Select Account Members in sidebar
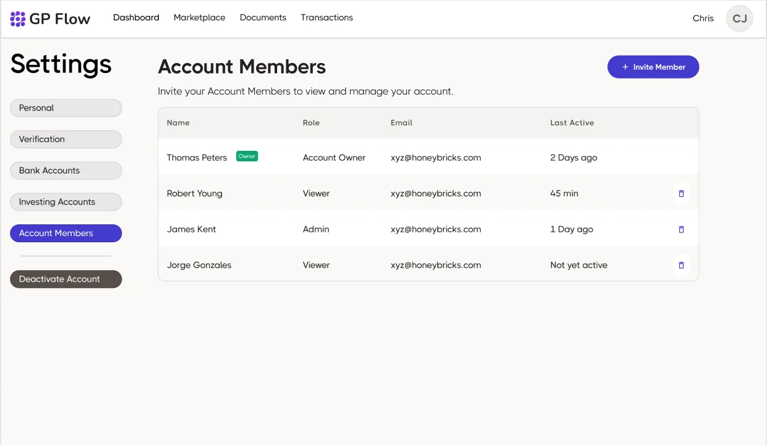 click(66, 233)
